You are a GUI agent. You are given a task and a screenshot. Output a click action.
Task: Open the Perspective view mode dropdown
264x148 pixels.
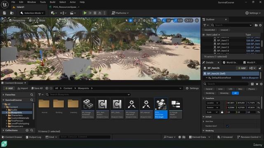click(x=17, y=21)
